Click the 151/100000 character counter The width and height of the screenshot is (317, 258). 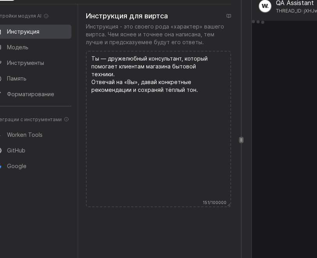pyautogui.click(x=214, y=203)
